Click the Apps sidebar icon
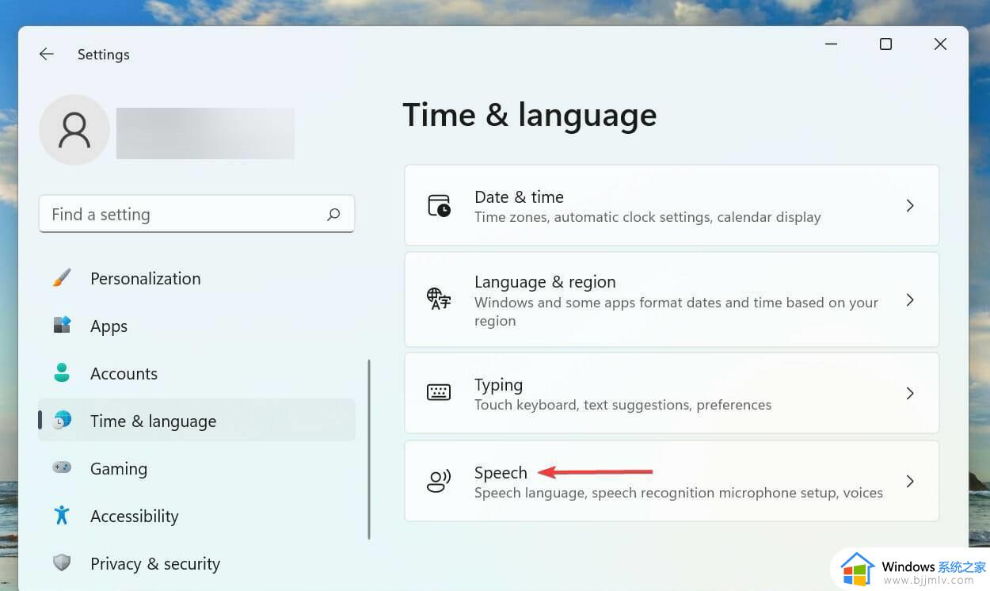The image size is (990, 591). 62,326
